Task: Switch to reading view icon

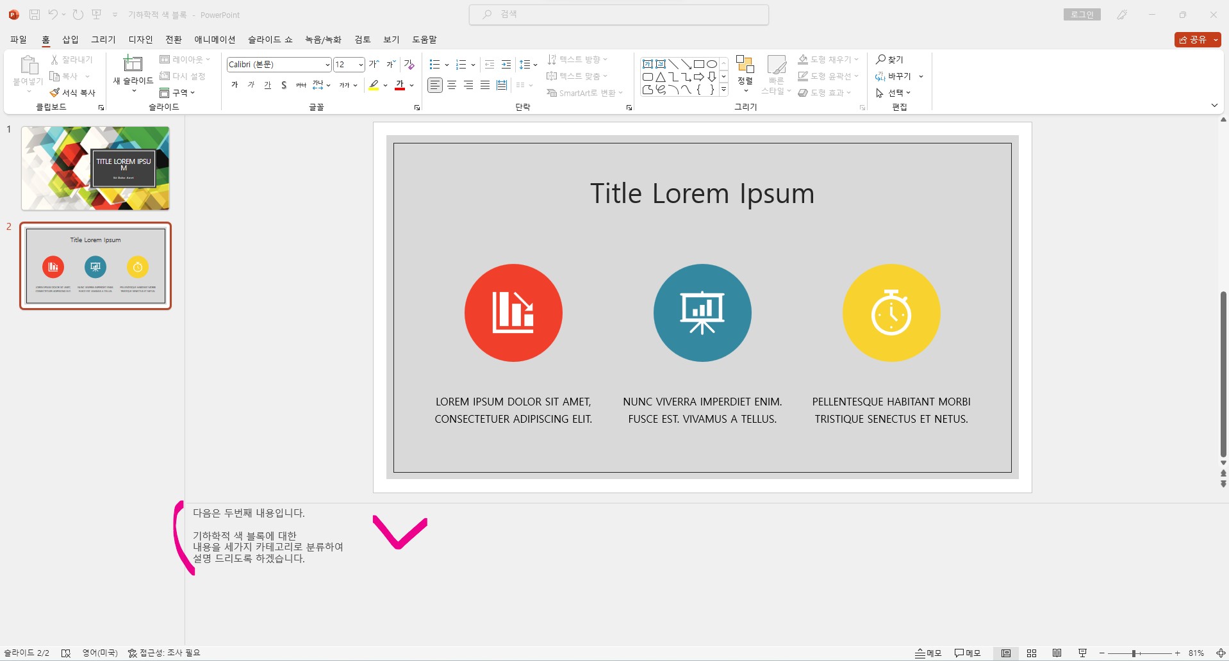Action: point(1057,653)
